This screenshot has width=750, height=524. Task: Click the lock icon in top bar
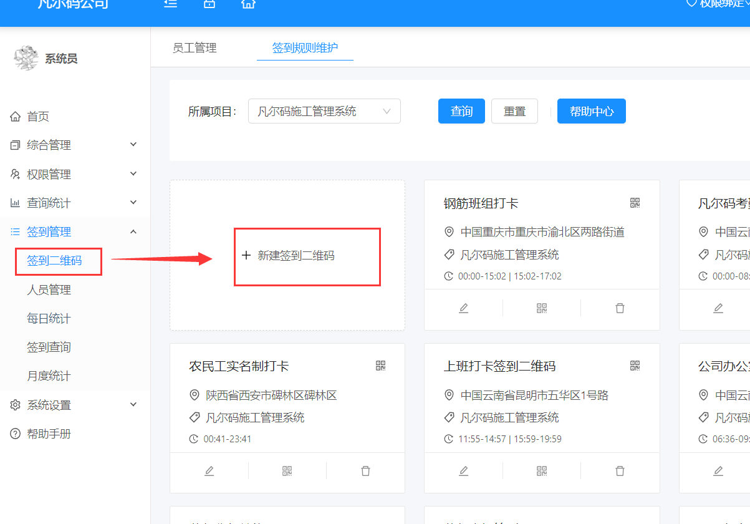pyautogui.click(x=209, y=4)
